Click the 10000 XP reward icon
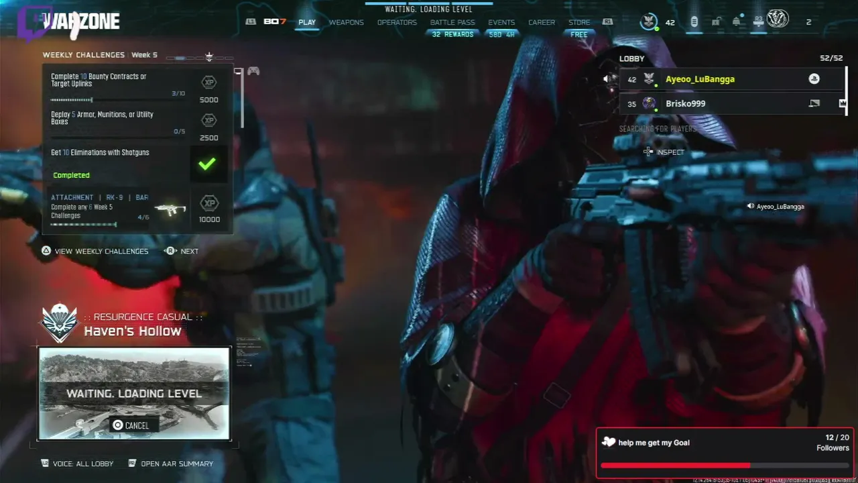858x483 pixels. [209, 203]
